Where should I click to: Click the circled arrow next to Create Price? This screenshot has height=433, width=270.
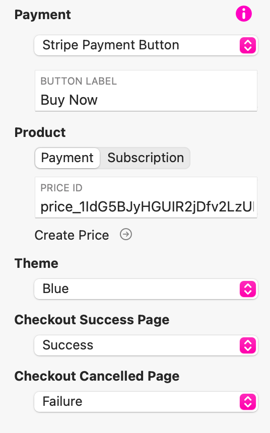coord(126,235)
